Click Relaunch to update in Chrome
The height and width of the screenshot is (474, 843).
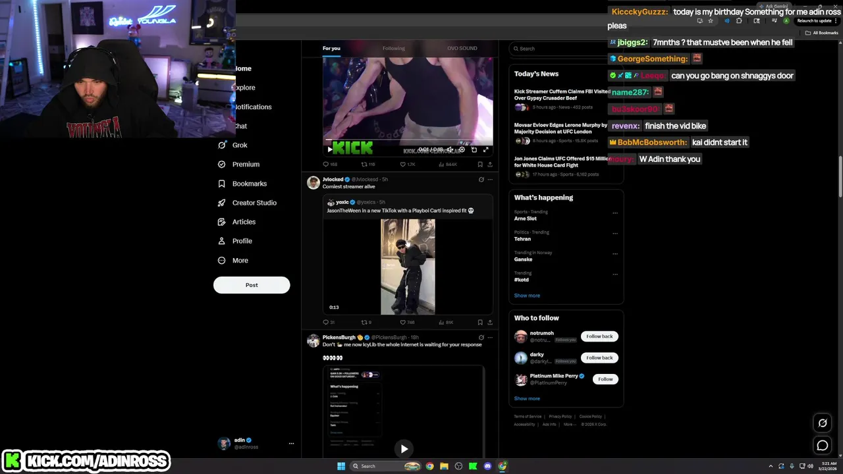point(814,21)
